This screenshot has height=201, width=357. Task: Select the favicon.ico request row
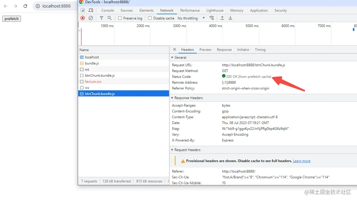[x=124, y=82]
